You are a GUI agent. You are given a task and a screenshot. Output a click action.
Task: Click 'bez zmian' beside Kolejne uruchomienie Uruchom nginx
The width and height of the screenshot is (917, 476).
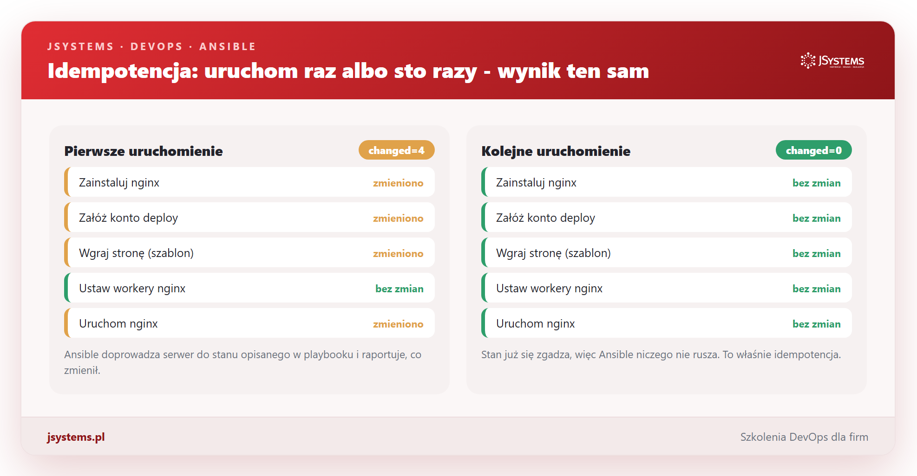(x=817, y=324)
